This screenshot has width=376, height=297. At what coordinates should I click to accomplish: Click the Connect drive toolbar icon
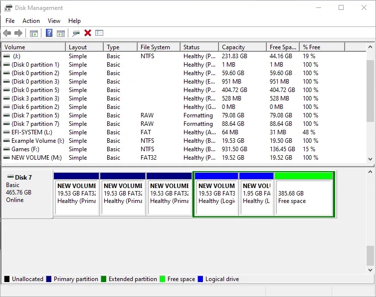[x=76, y=33]
